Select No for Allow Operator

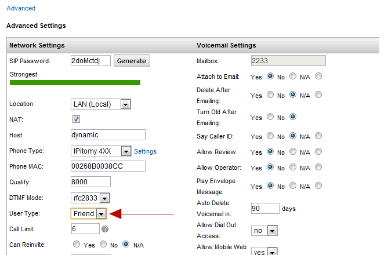[293, 167]
